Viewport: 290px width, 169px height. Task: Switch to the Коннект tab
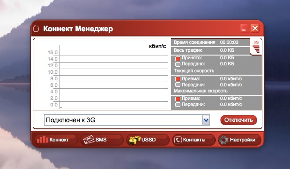tap(56, 140)
